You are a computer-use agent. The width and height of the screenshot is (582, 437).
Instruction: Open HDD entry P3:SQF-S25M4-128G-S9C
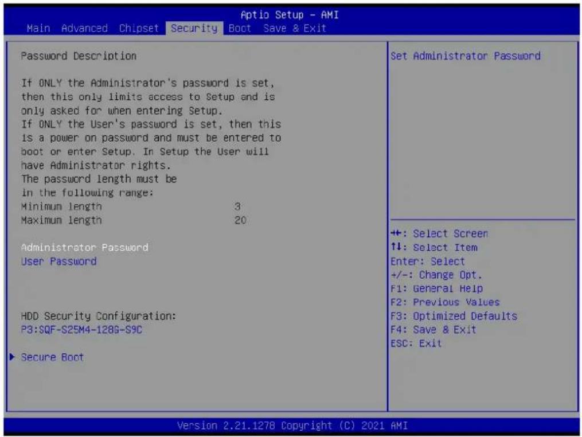coord(81,330)
